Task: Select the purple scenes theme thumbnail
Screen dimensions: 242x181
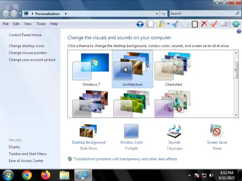Action: [x=173, y=104]
